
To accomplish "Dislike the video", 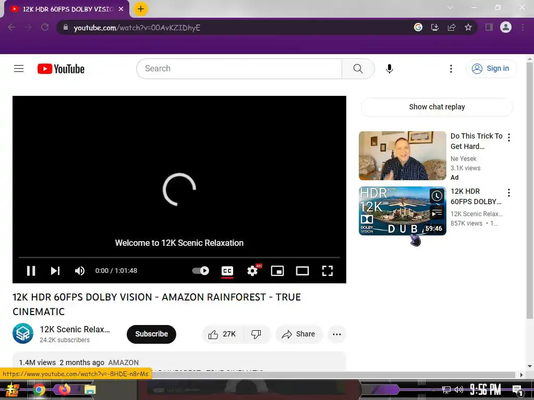I will (257, 334).
